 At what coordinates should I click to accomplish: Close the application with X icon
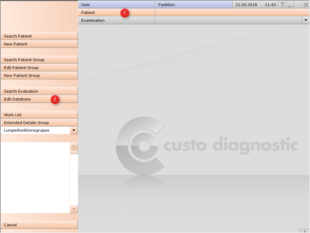click(306, 5)
